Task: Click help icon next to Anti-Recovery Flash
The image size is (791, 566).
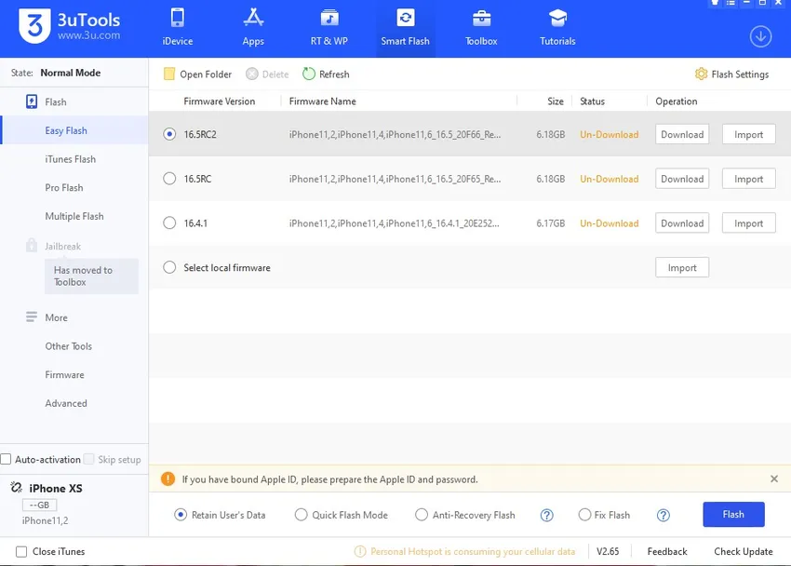Action: click(x=547, y=515)
